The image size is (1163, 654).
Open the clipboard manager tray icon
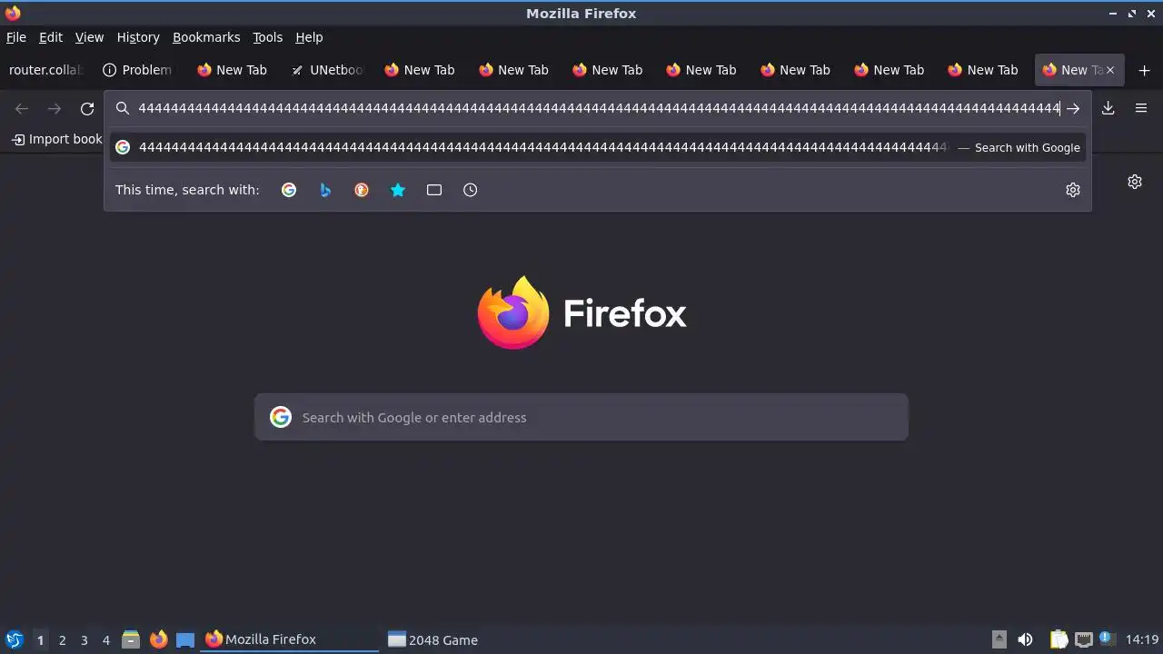click(x=1059, y=639)
